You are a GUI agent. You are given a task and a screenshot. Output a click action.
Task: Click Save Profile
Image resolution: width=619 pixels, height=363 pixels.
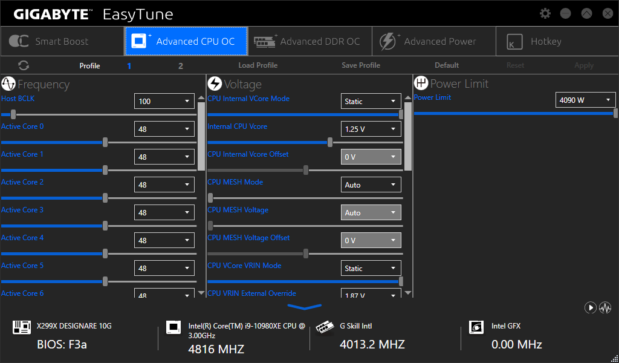tap(361, 65)
